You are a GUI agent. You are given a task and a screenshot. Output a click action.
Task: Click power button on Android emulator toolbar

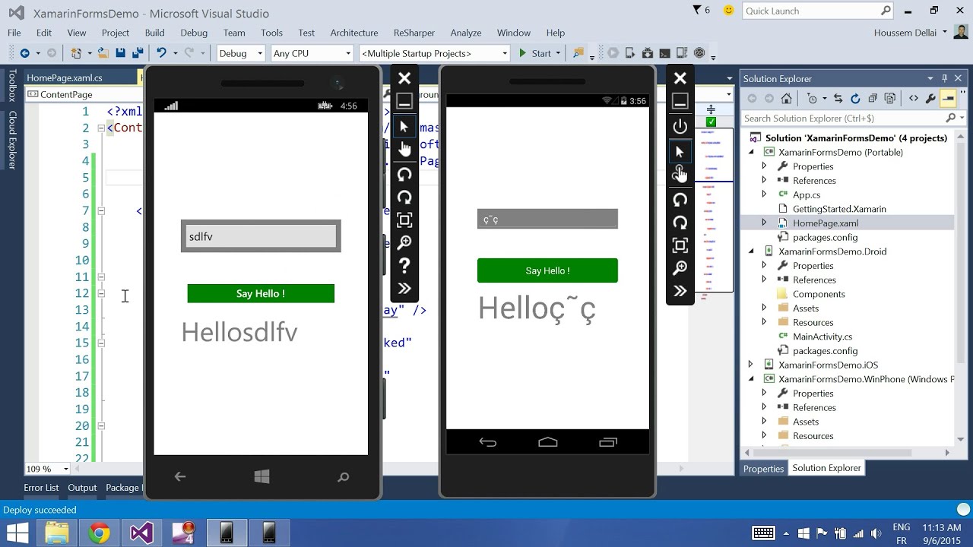680,127
